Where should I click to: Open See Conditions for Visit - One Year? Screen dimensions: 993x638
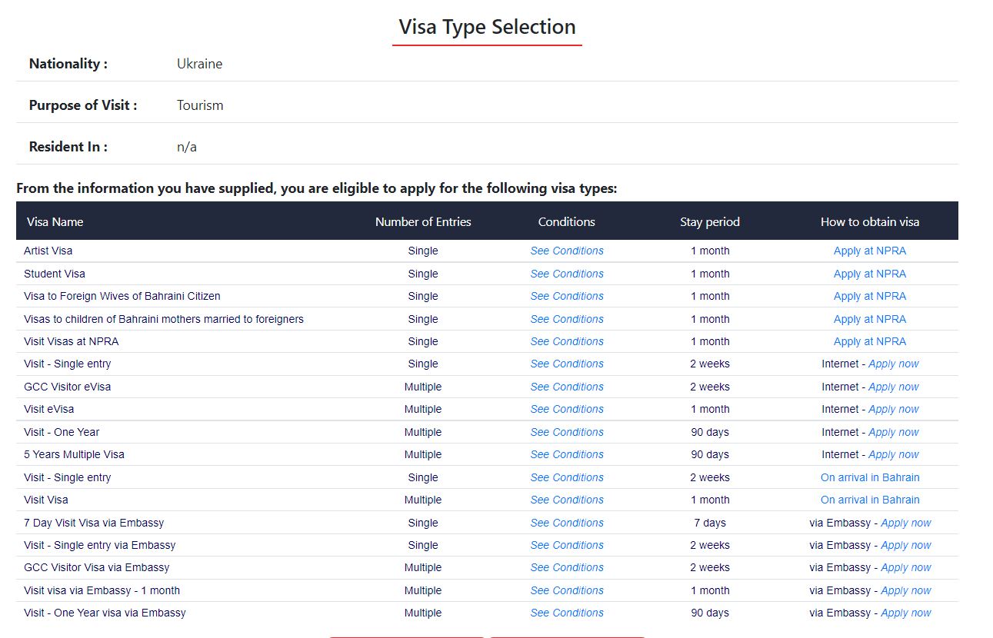coord(566,432)
